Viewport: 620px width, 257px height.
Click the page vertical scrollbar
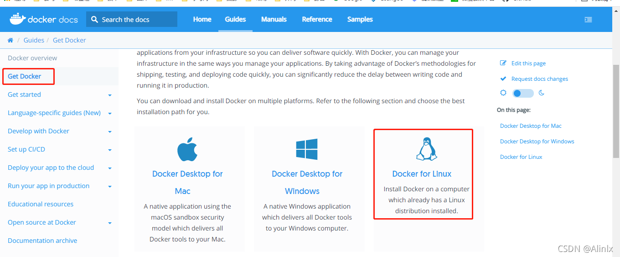click(x=616, y=111)
